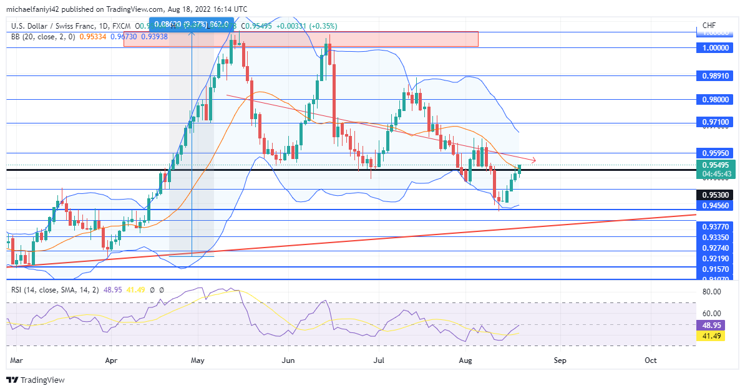Click the BB basis value 0.95334
This screenshot has width=745, height=391.
tap(92, 37)
